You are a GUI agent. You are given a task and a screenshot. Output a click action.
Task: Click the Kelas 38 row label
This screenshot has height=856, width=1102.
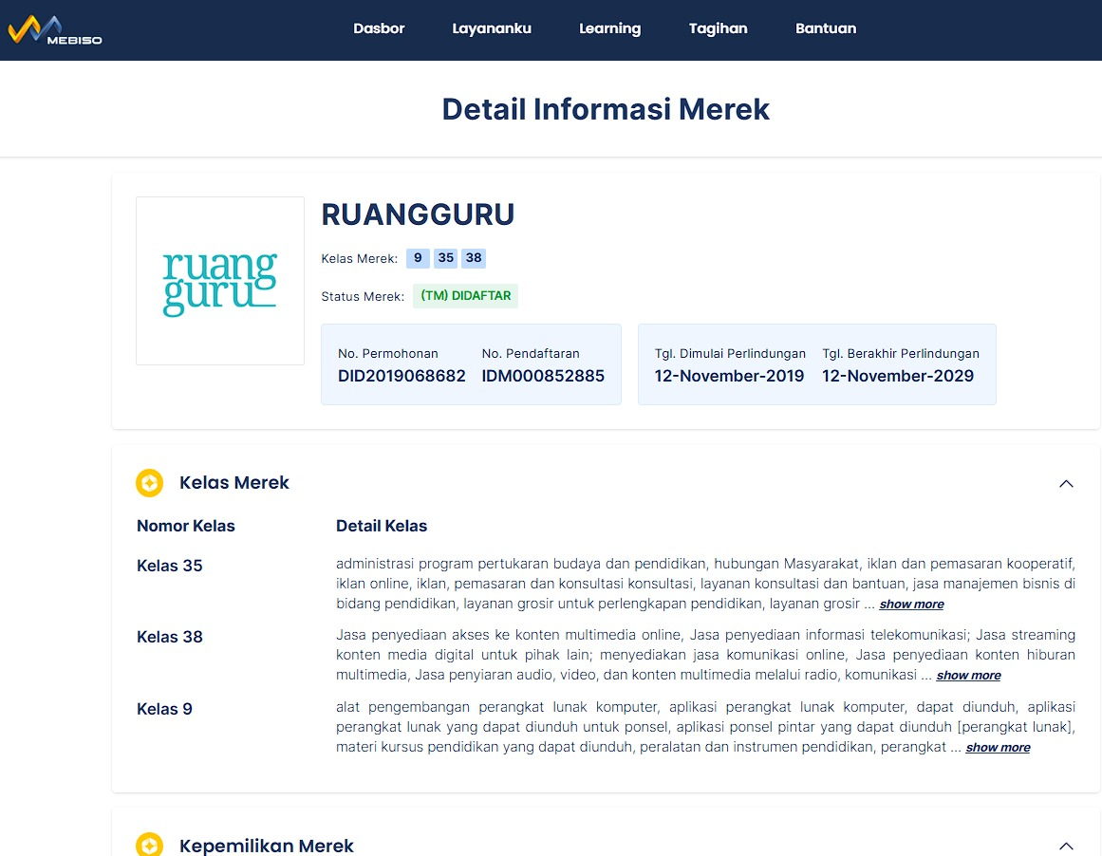tap(169, 637)
